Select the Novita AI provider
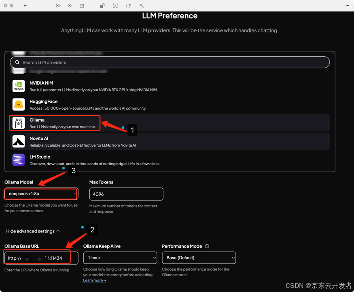Viewport: 354px width, 292px height. click(x=170, y=141)
